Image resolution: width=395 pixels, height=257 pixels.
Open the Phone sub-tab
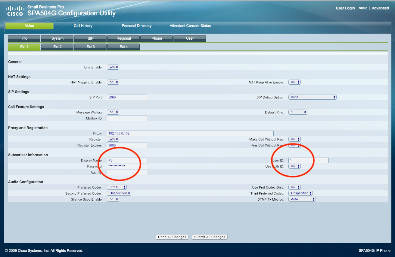coord(157,38)
